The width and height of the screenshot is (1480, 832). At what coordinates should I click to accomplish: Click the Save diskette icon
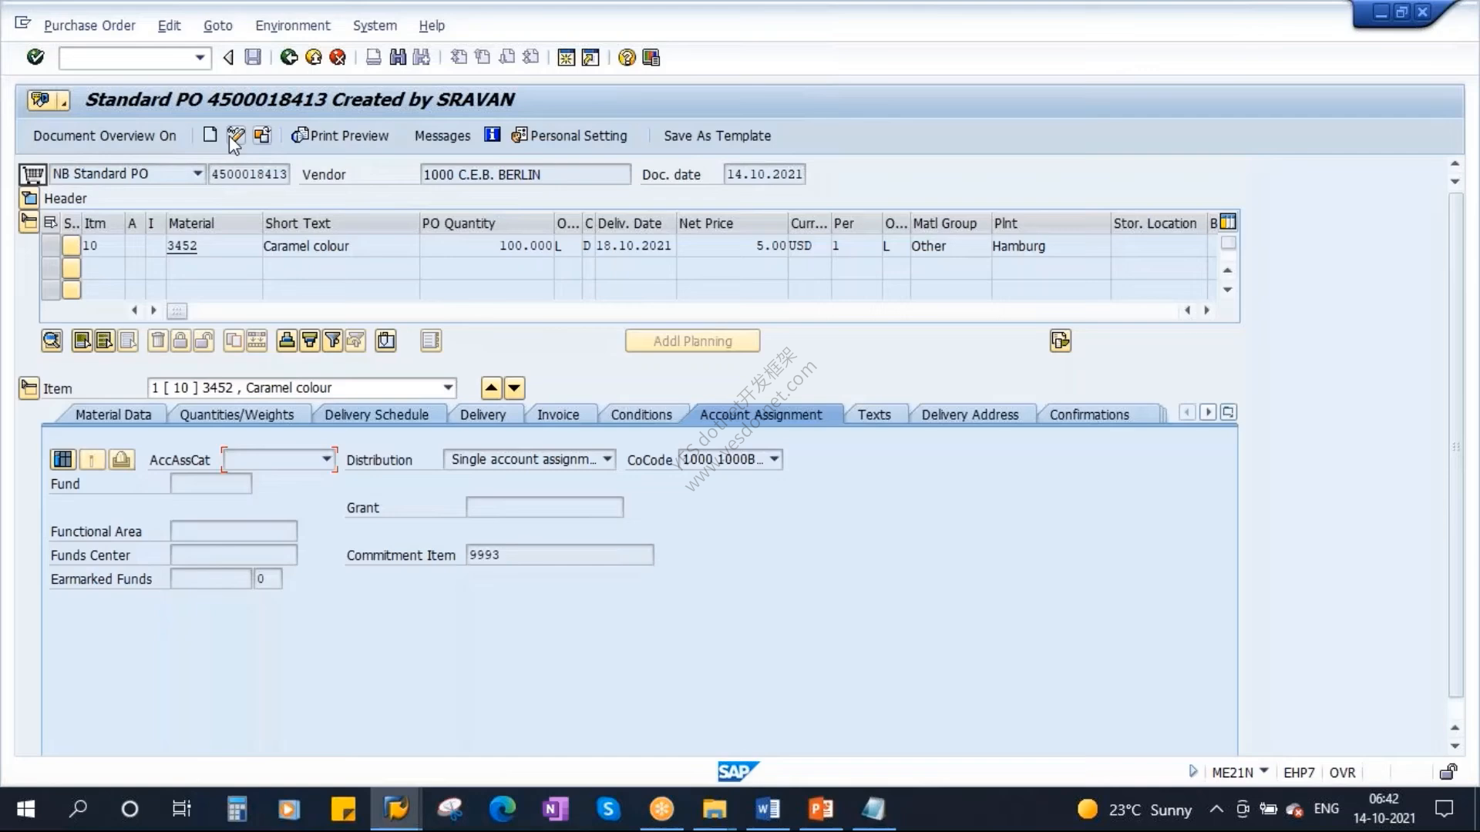point(253,57)
